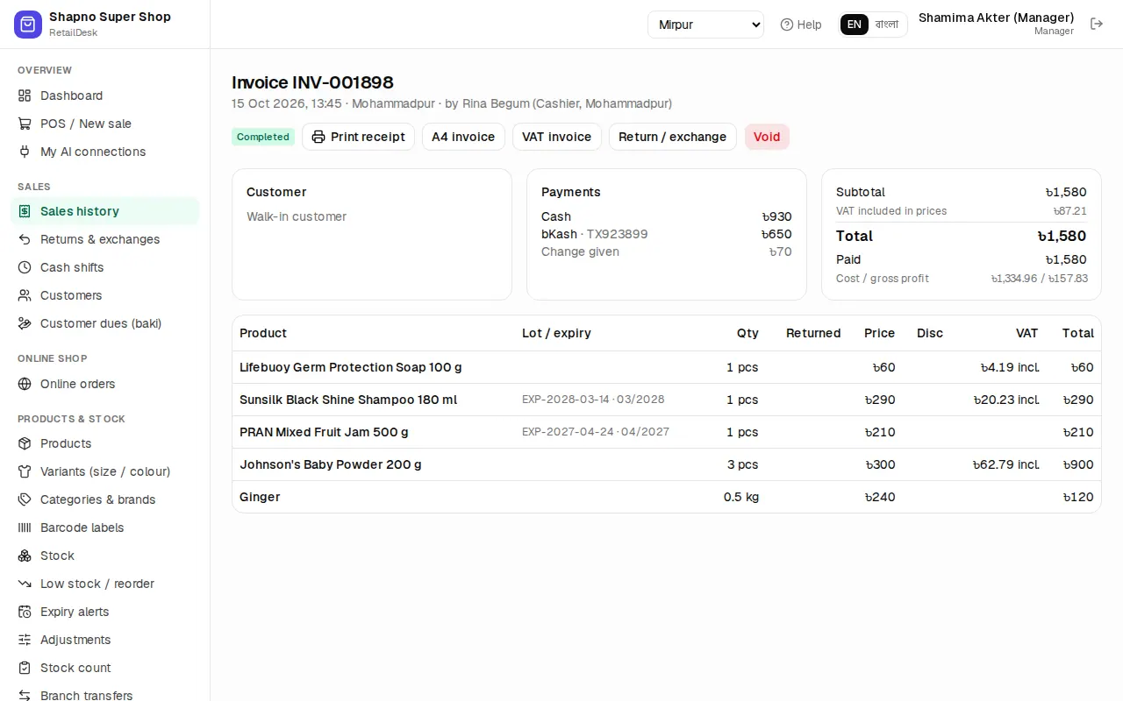Viewport: 1123px width, 701px height.
Task: Go to Expiry alerts
Action: (x=104, y=612)
